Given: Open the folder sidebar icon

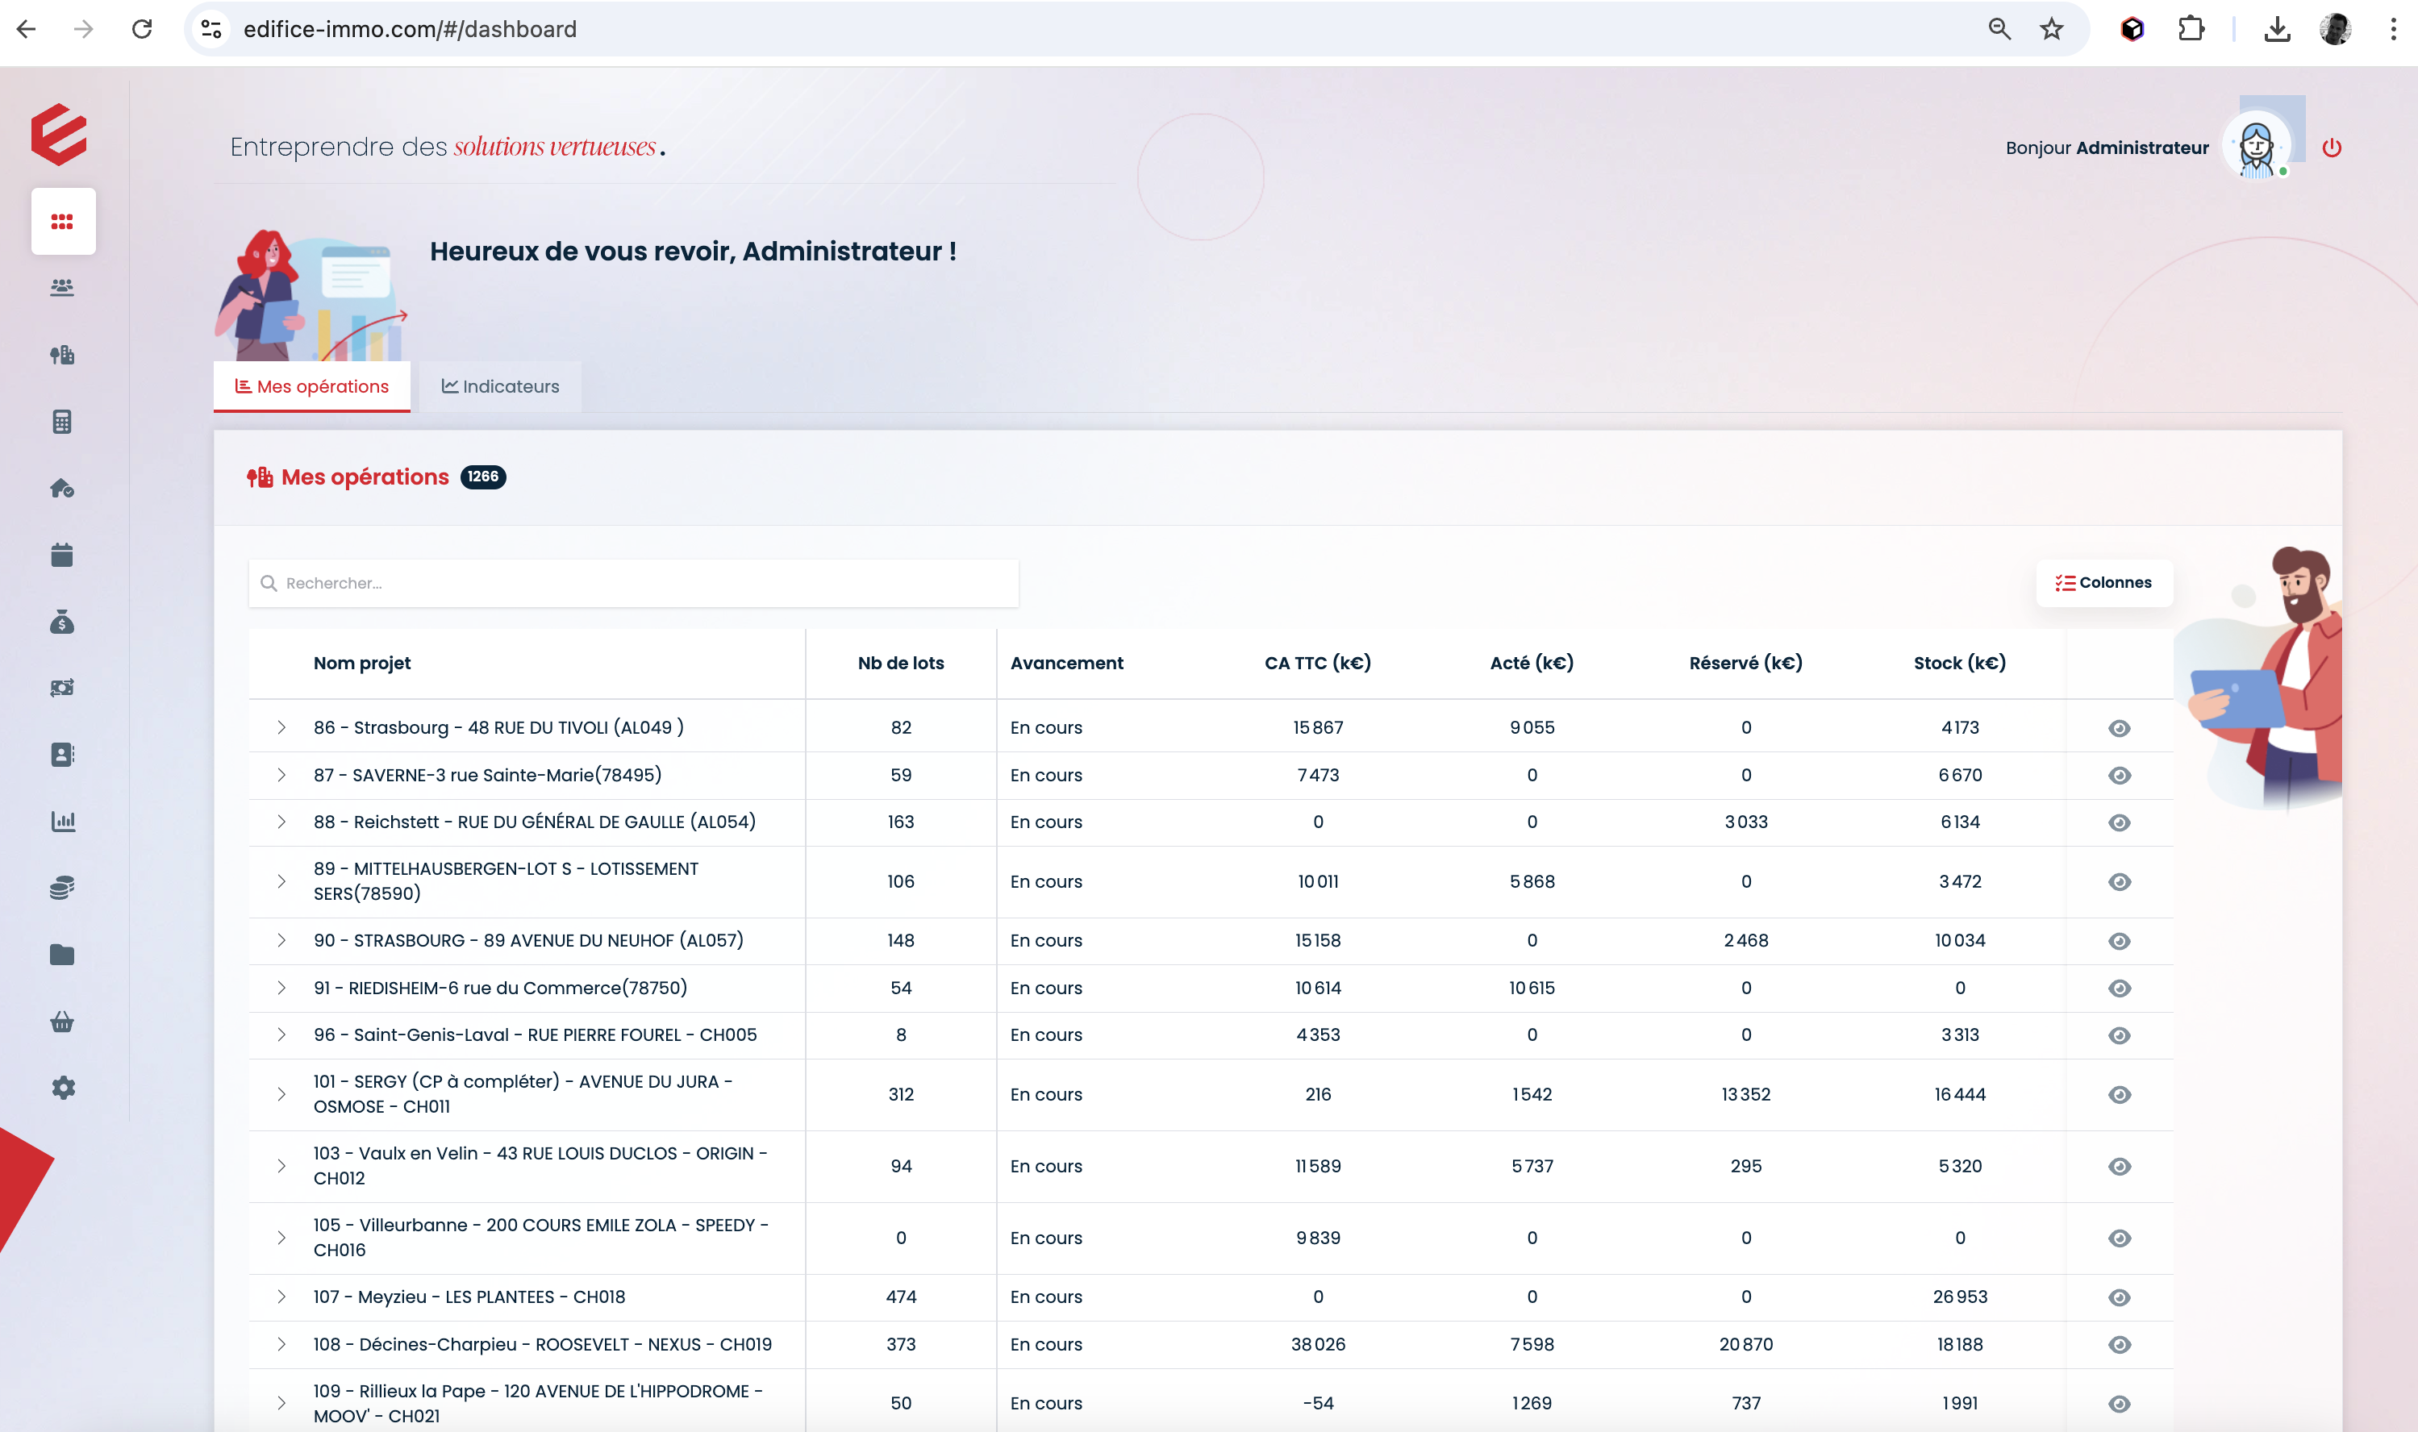Looking at the screenshot, I should point(63,955).
